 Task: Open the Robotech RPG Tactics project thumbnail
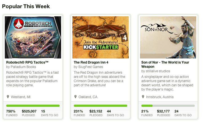(x=33, y=37)
